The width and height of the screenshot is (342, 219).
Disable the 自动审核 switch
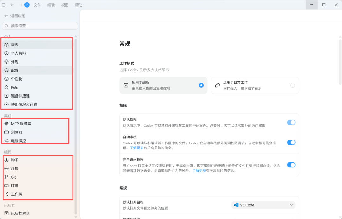[x=291, y=143]
